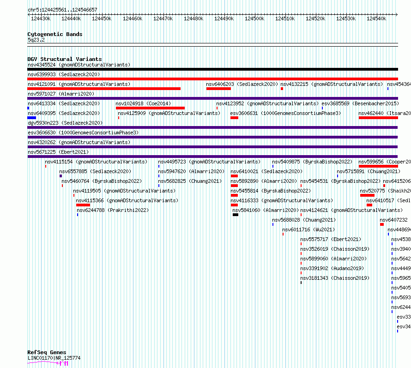411x368 pixels.
Task: Open the nsv5671225 Ebert2021 variant
Action: tap(58, 152)
